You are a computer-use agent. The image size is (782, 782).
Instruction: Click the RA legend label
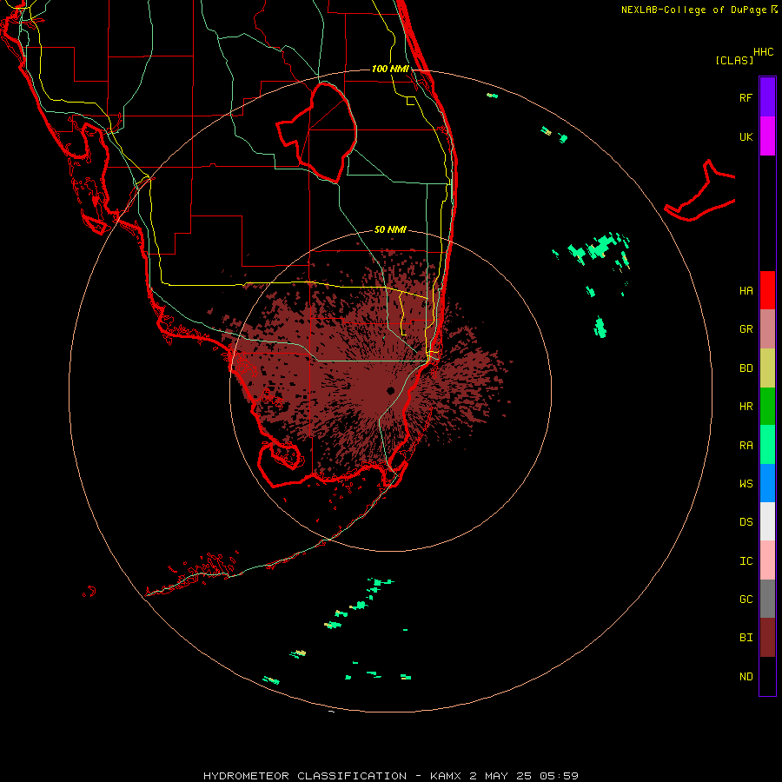pos(746,446)
